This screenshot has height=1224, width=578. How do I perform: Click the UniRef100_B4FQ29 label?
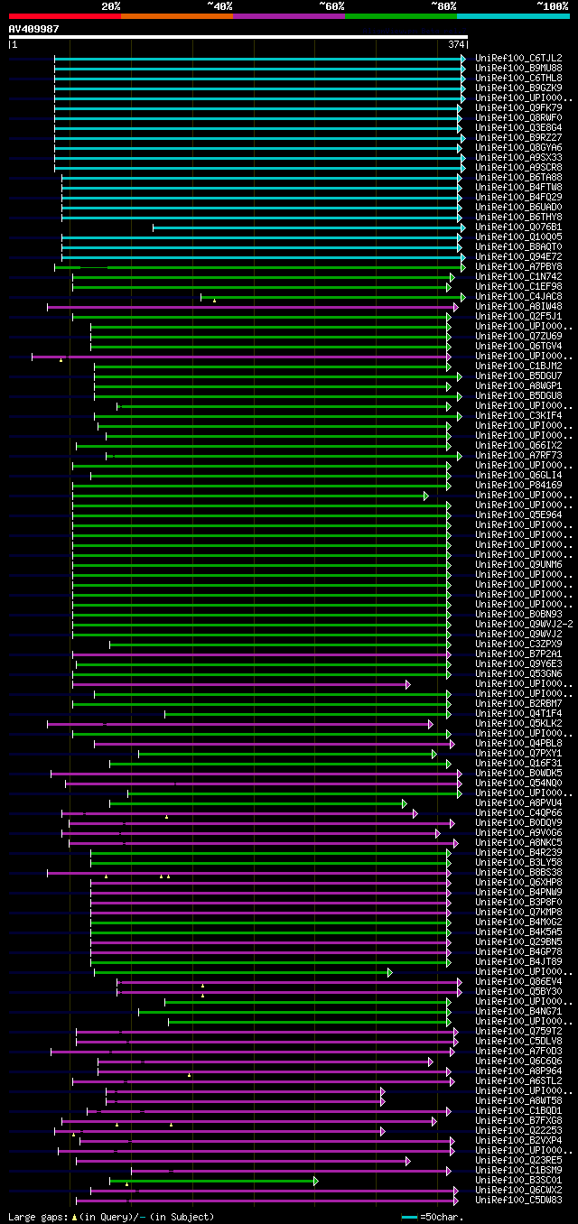(x=518, y=197)
